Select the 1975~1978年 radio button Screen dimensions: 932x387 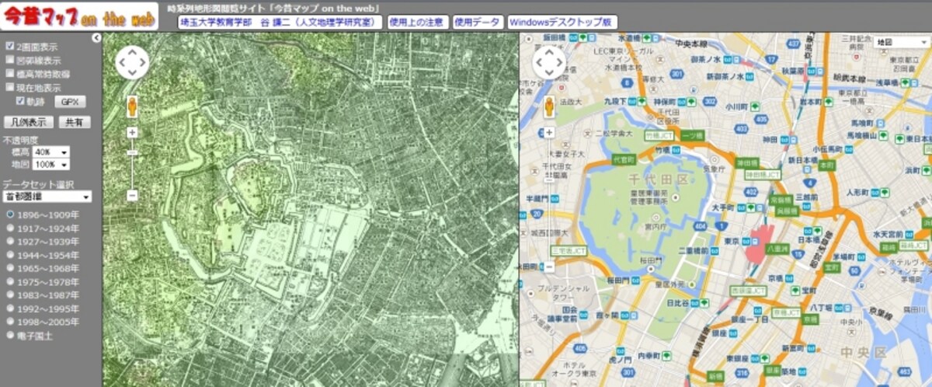tap(10, 281)
